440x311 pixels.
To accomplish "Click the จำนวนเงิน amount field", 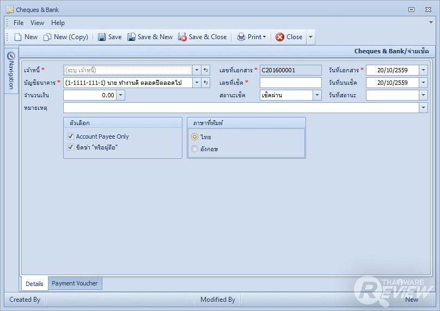I will tap(90, 95).
